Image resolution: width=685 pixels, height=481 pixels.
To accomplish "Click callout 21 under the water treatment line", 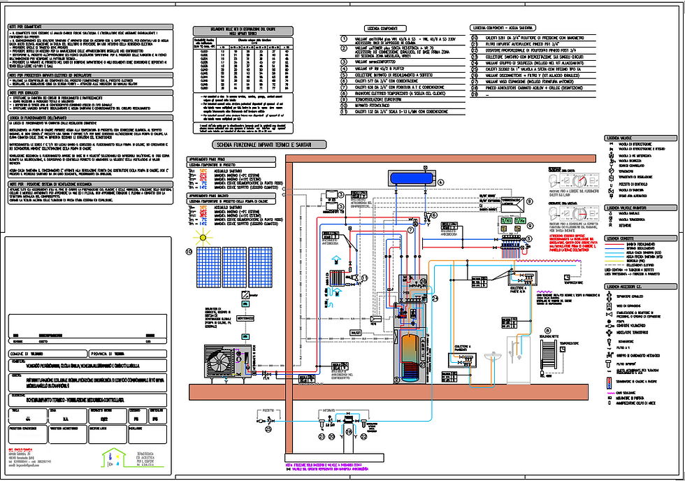I will (x=322, y=436).
